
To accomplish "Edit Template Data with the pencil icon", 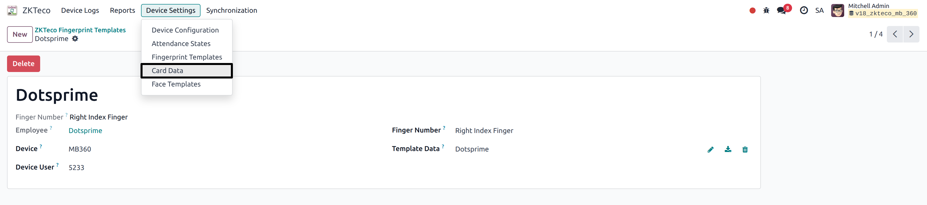I will [710, 149].
